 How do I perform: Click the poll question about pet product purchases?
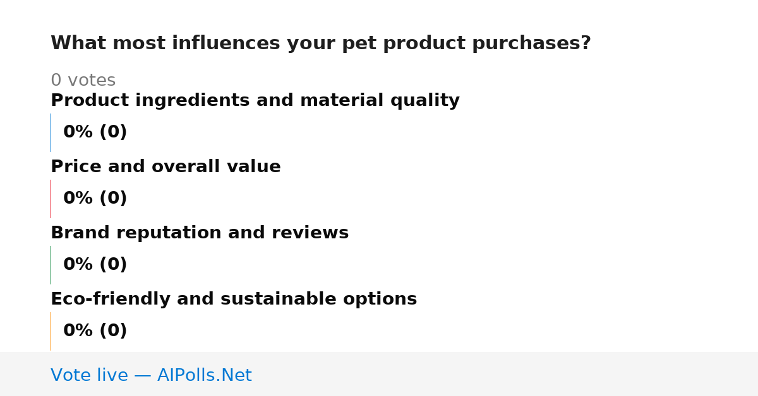point(321,44)
